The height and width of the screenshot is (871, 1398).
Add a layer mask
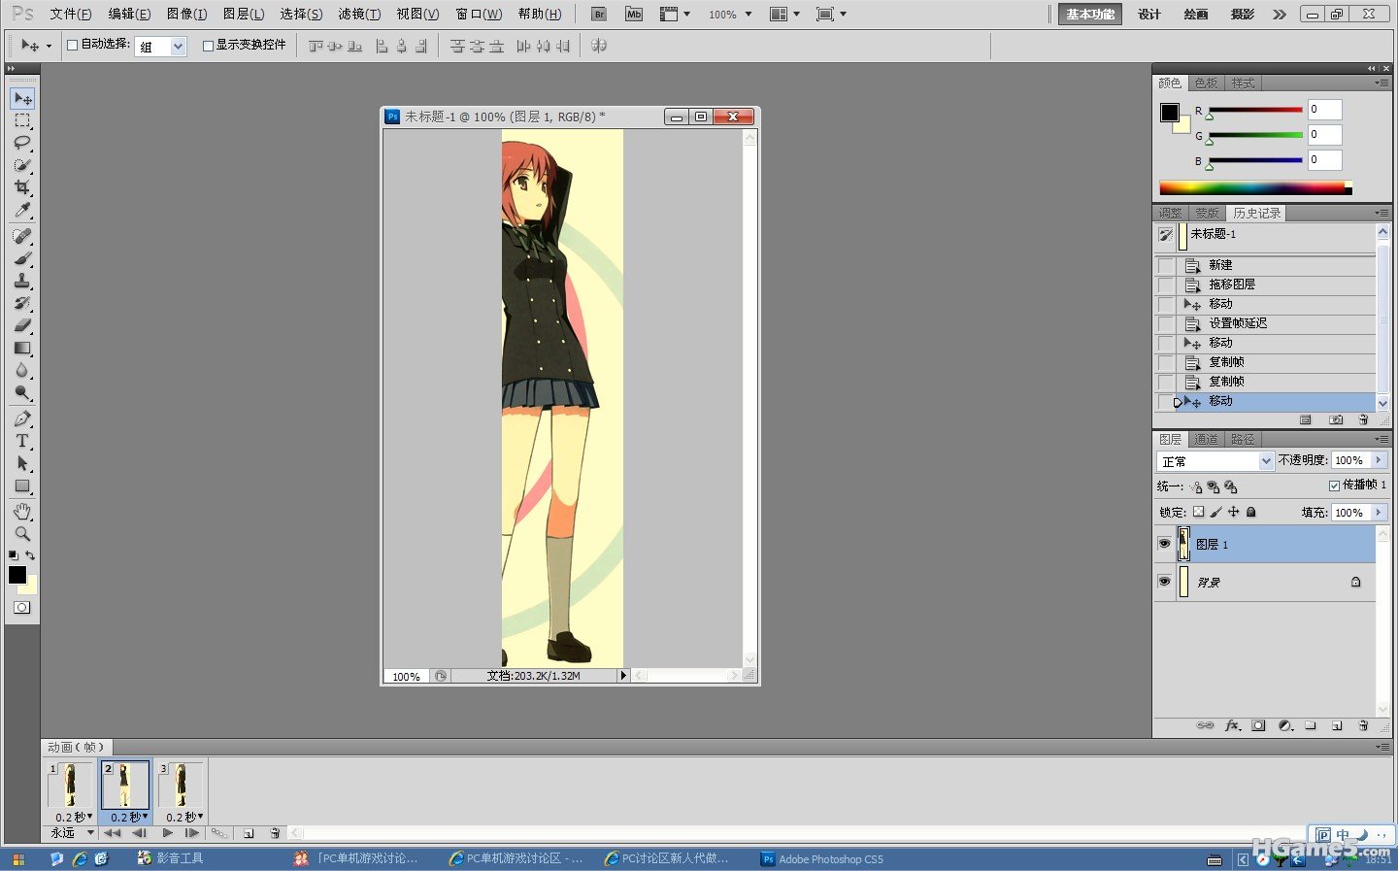point(1259,725)
